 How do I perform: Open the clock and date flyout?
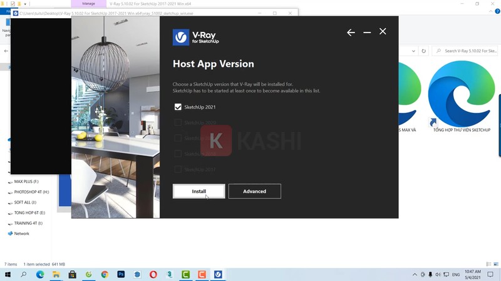click(473, 274)
